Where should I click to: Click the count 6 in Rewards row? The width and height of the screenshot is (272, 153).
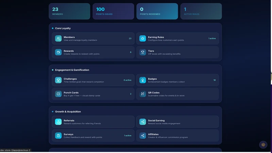tap(131, 52)
